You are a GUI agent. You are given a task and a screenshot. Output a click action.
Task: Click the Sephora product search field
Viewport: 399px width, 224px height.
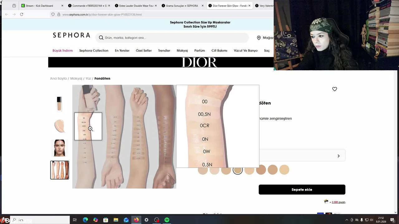[x=172, y=38]
